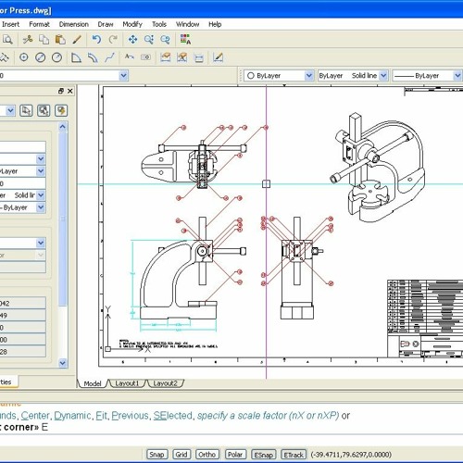This screenshot has width=463, height=463.
Task: Toggle ETrack in status bar
Action: coord(294,455)
